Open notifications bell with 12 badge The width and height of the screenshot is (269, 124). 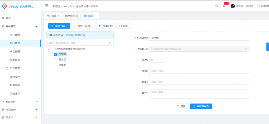[x=224, y=6]
